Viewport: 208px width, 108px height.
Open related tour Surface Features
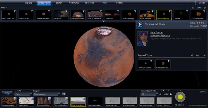163,64
